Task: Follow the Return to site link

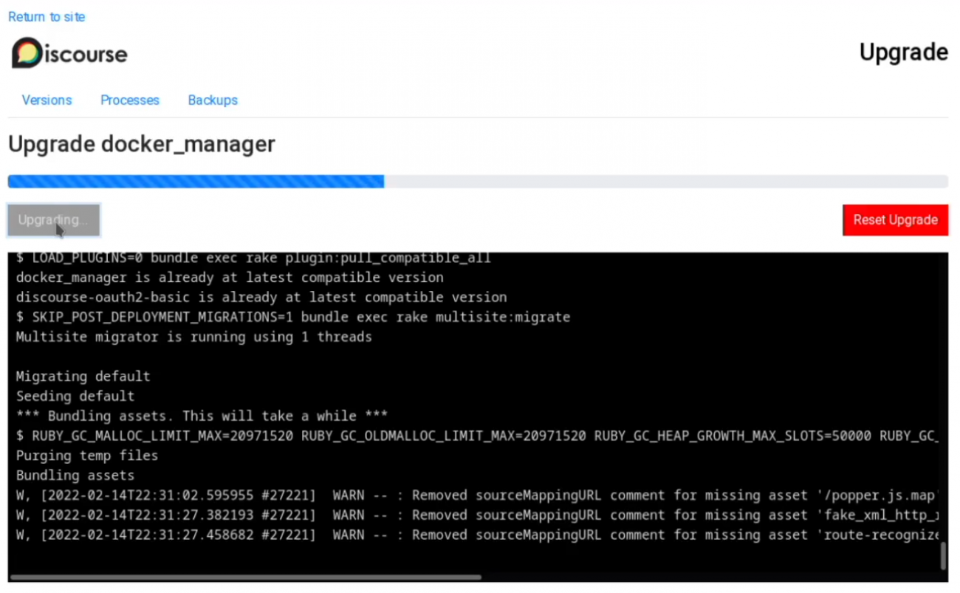Action: tap(47, 16)
